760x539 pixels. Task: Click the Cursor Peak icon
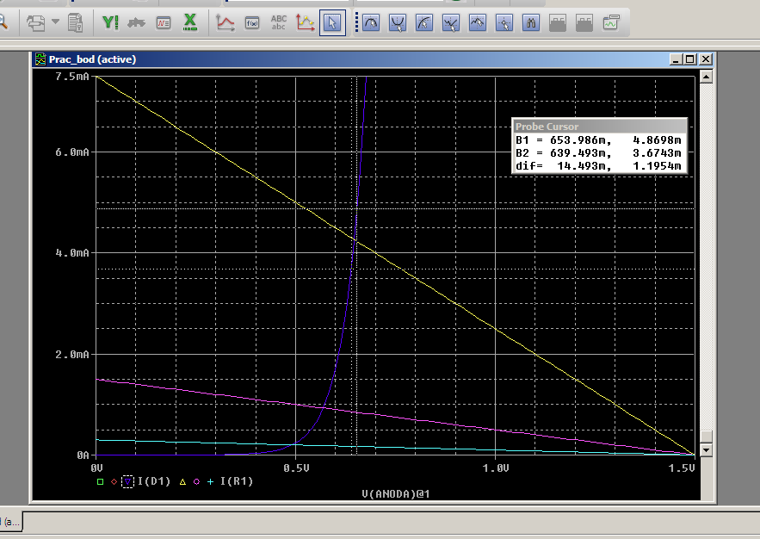(x=371, y=22)
